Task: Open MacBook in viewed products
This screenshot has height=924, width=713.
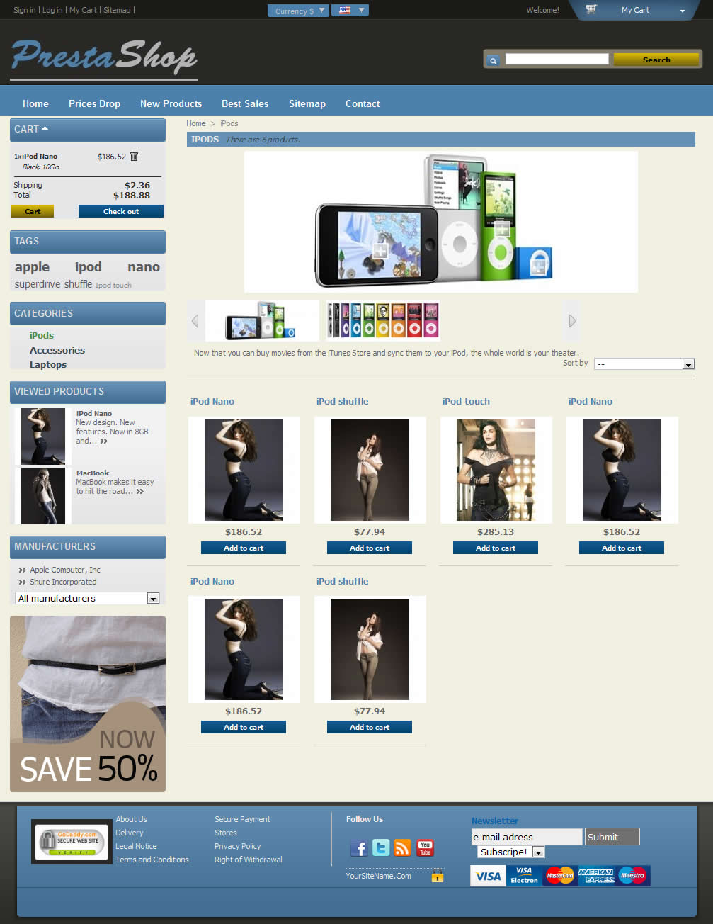Action: coord(93,473)
